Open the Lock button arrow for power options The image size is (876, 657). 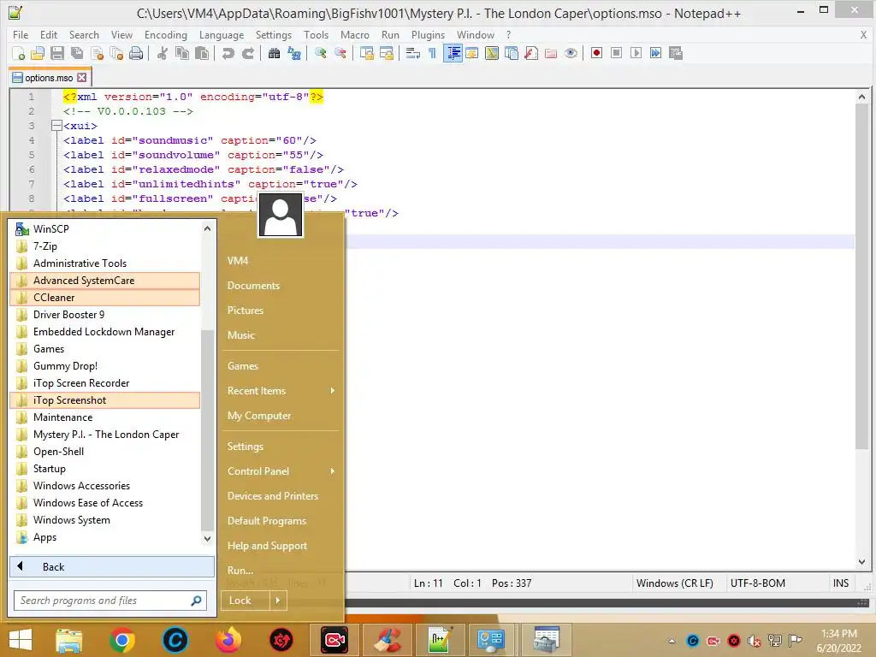point(278,601)
